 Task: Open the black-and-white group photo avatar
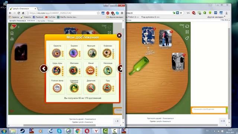point(178,61)
